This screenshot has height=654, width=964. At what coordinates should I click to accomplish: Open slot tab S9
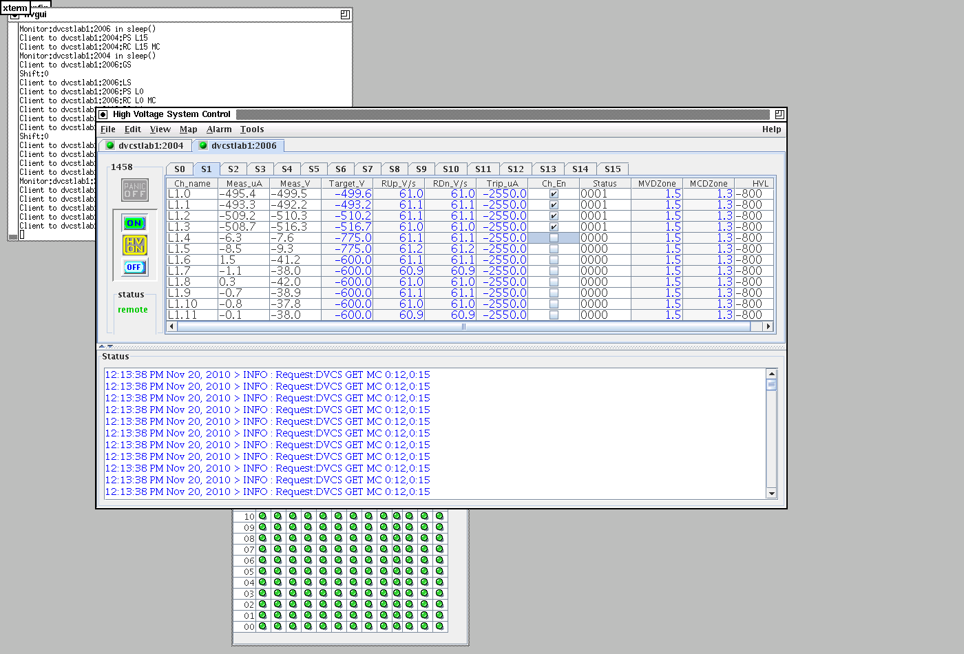click(421, 169)
